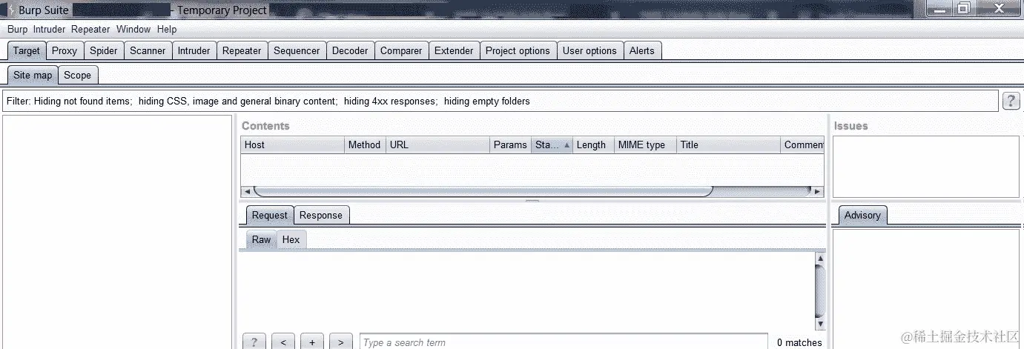This screenshot has width=1024, height=349.
Task: Click the "0 matches" search result label
Action: pyautogui.click(x=799, y=342)
